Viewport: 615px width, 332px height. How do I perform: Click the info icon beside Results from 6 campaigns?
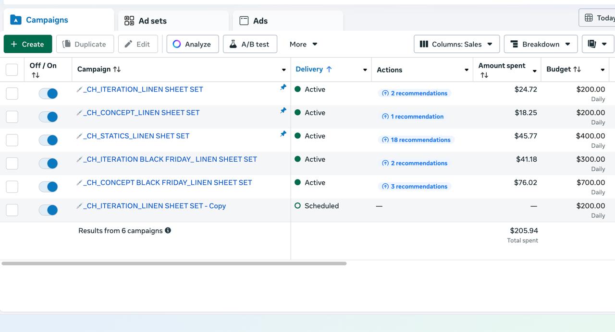(x=168, y=230)
